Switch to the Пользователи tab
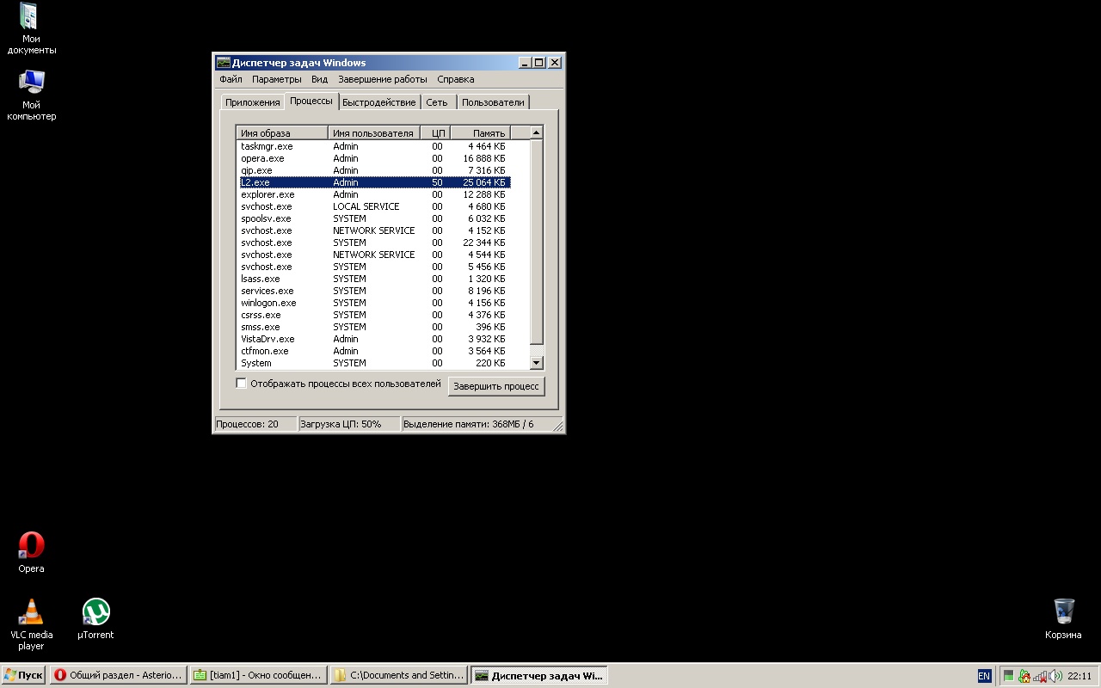The width and height of the screenshot is (1101, 688). pyautogui.click(x=493, y=102)
